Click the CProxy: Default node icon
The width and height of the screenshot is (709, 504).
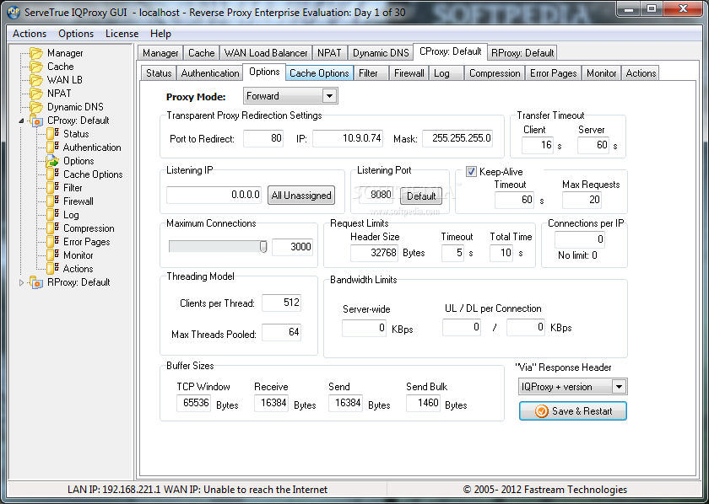(36, 121)
